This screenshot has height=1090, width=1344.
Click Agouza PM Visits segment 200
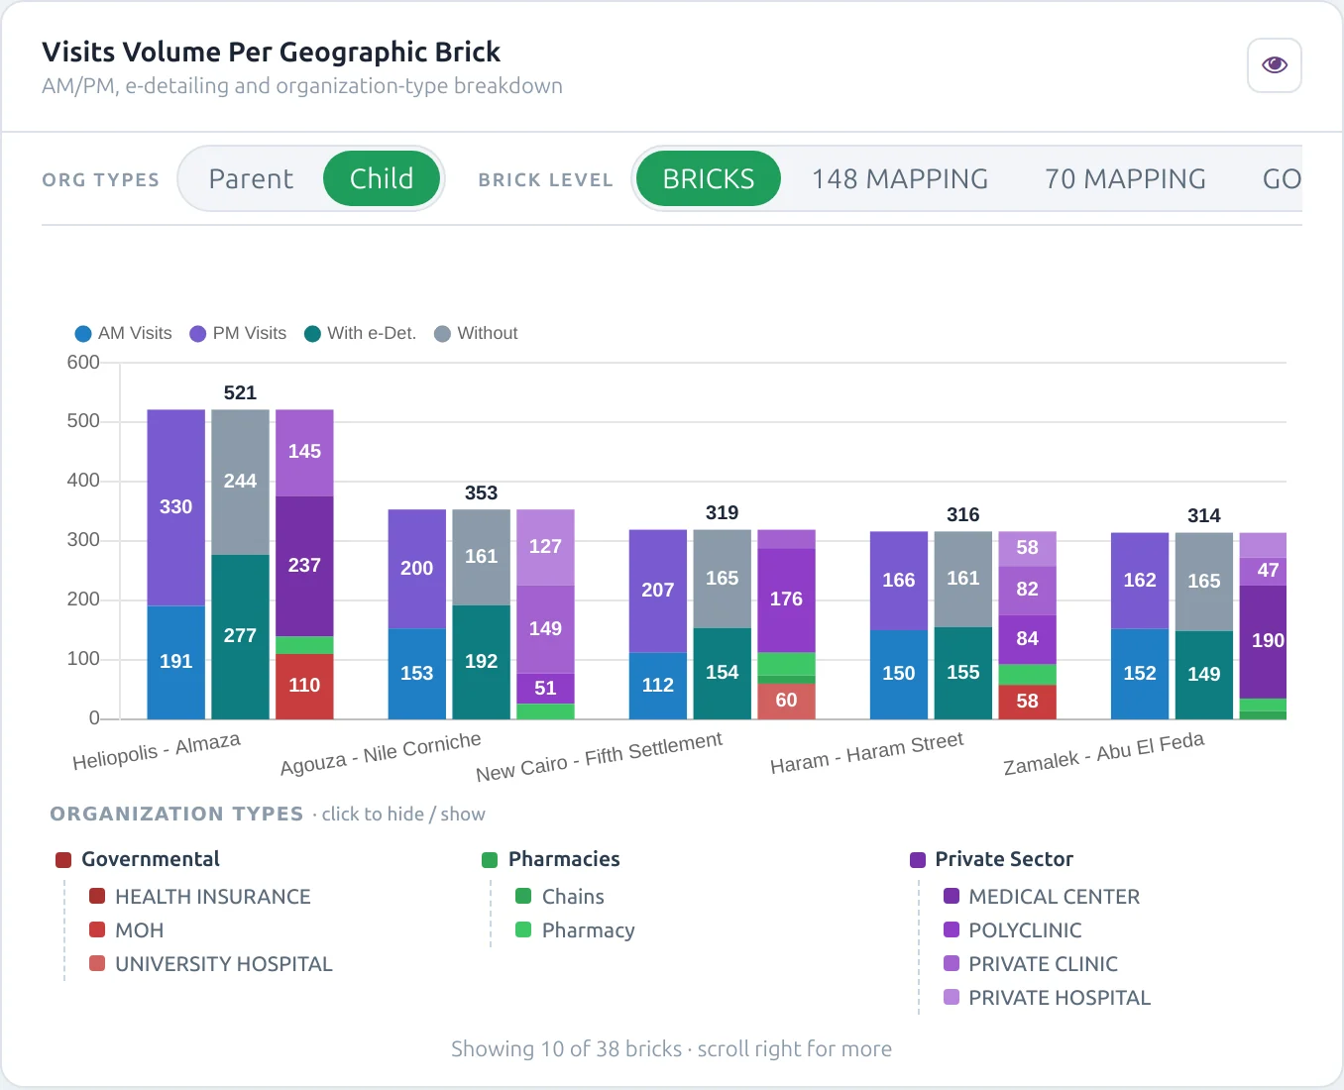click(x=417, y=569)
